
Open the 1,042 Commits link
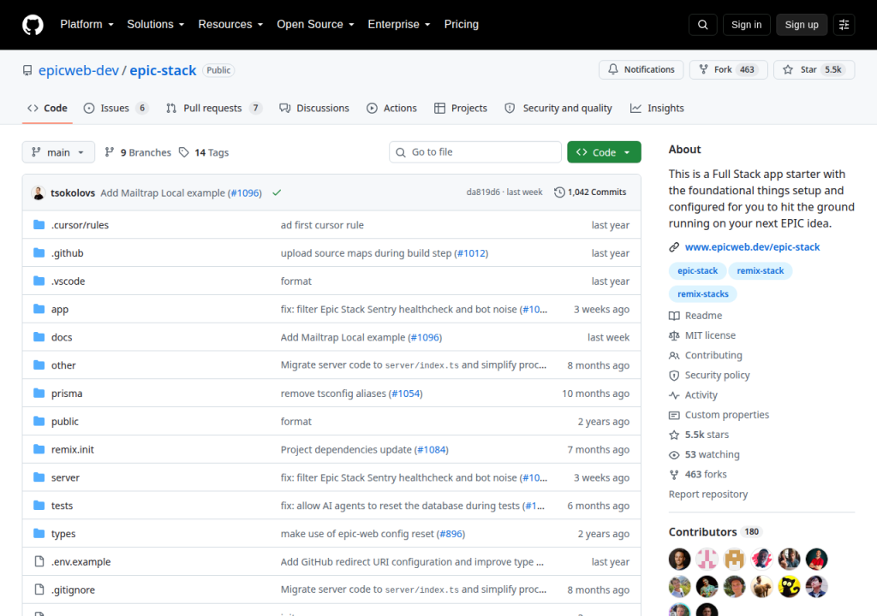point(590,192)
